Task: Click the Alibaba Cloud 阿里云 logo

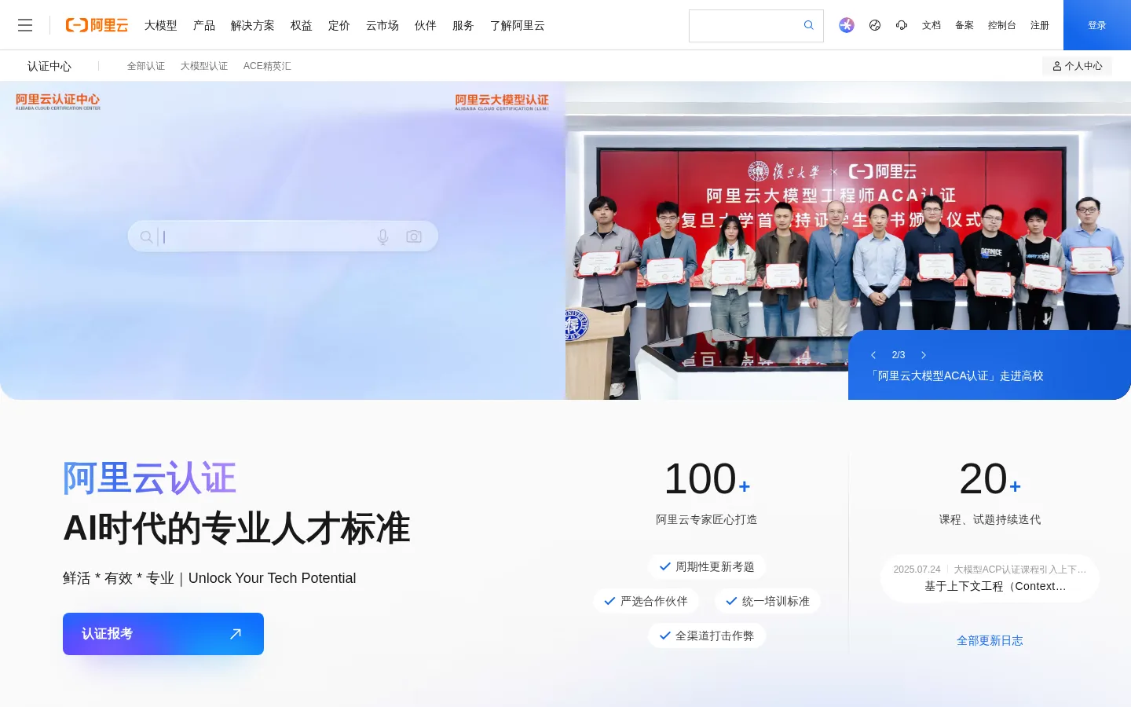Action: (x=97, y=25)
